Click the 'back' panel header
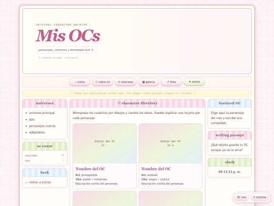274x206 pixels. tap(45, 172)
